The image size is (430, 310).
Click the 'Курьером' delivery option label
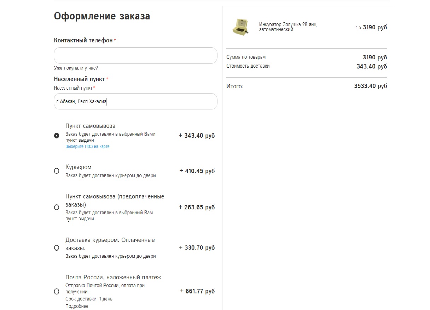(x=79, y=167)
